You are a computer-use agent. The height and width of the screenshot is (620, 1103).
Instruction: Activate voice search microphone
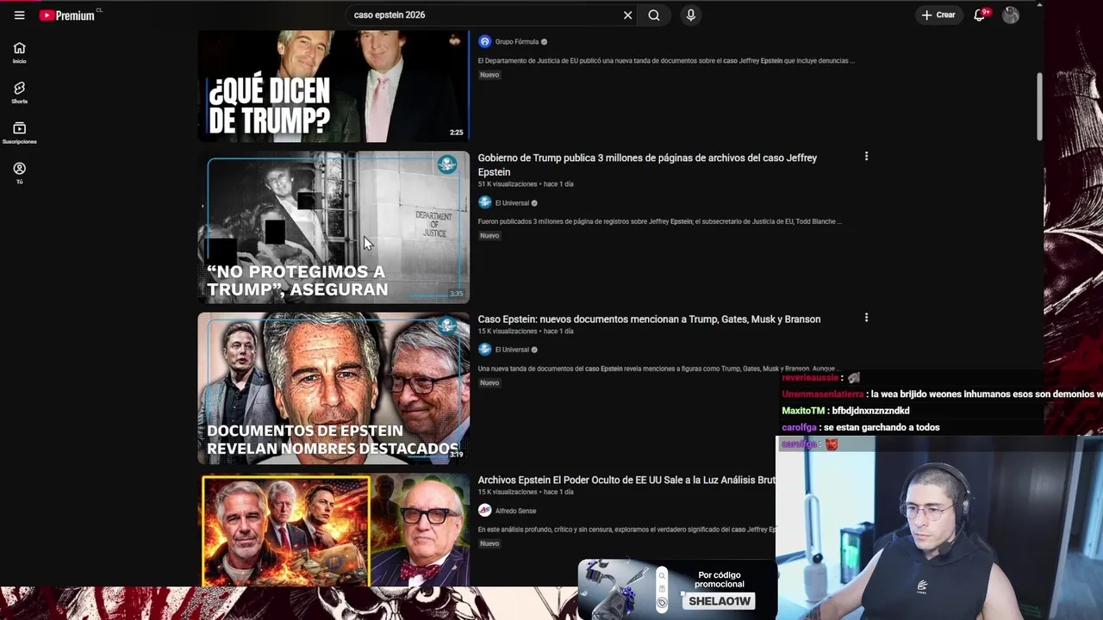pos(690,15)
